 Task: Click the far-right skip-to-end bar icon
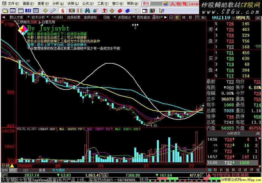tap(203, 17)
